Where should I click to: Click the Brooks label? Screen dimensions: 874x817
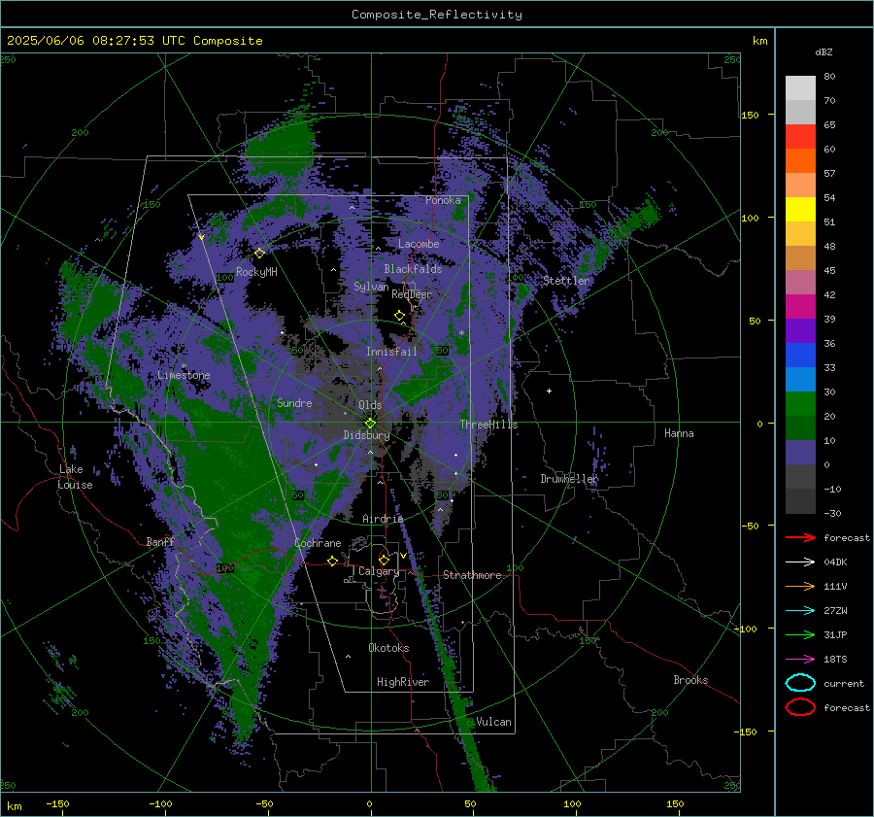point(690,680)
